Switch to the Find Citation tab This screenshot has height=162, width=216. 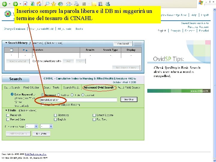click(x=31, y=88)
